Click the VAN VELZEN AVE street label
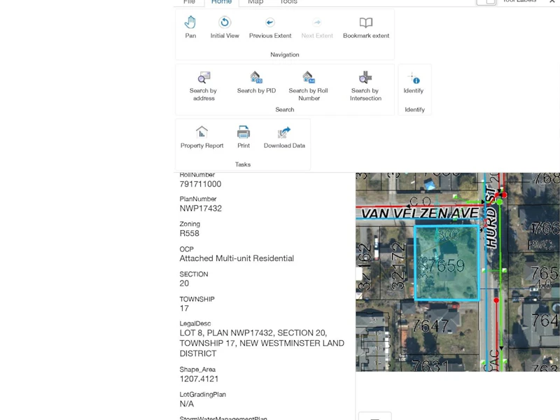Image resolution: width=560 pixels, height=420 pixels. coord(419,213)
